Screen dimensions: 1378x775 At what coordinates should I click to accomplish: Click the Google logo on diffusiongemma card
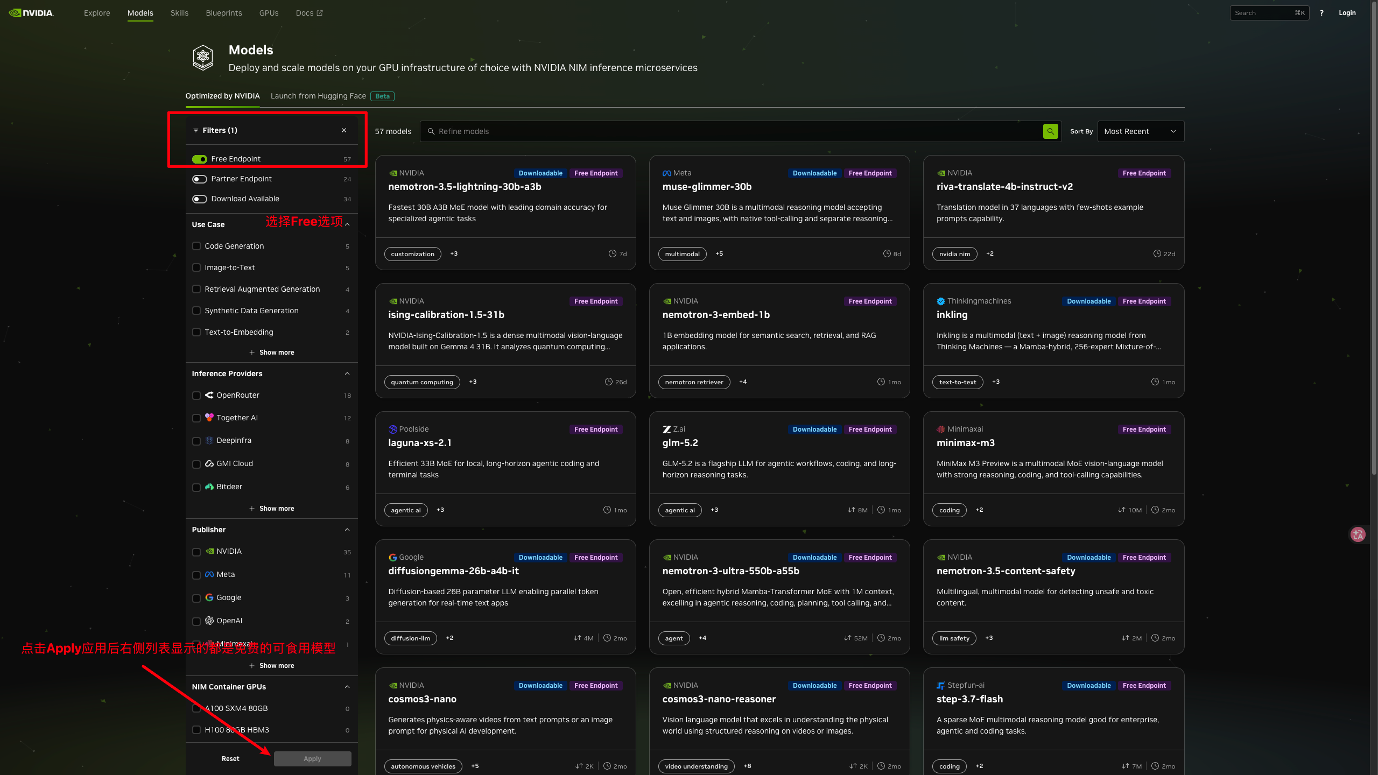click(x=392, y=558)
